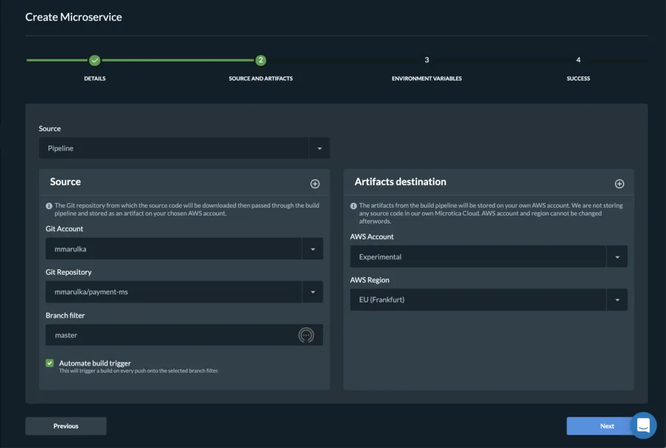Click the Next button
The image size is (666, 448).
[607, 426]
